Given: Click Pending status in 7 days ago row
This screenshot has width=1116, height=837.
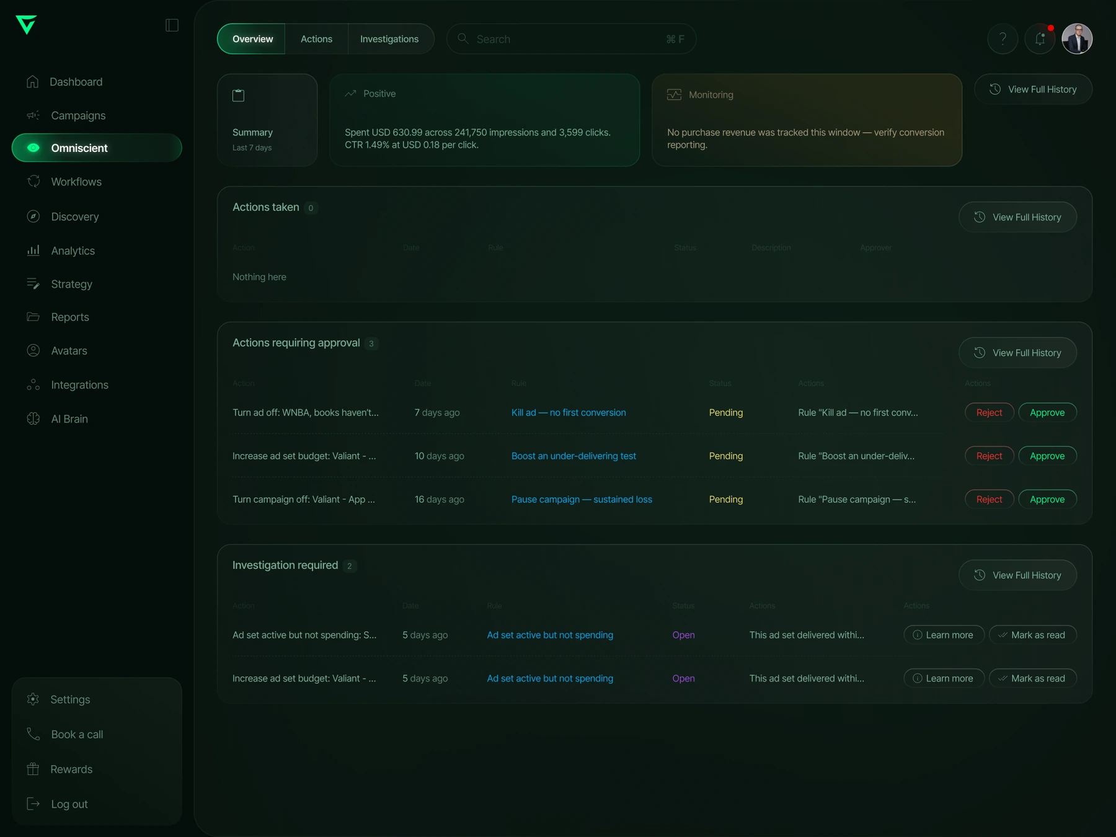Looking at the screenshot, I should 725,412.
